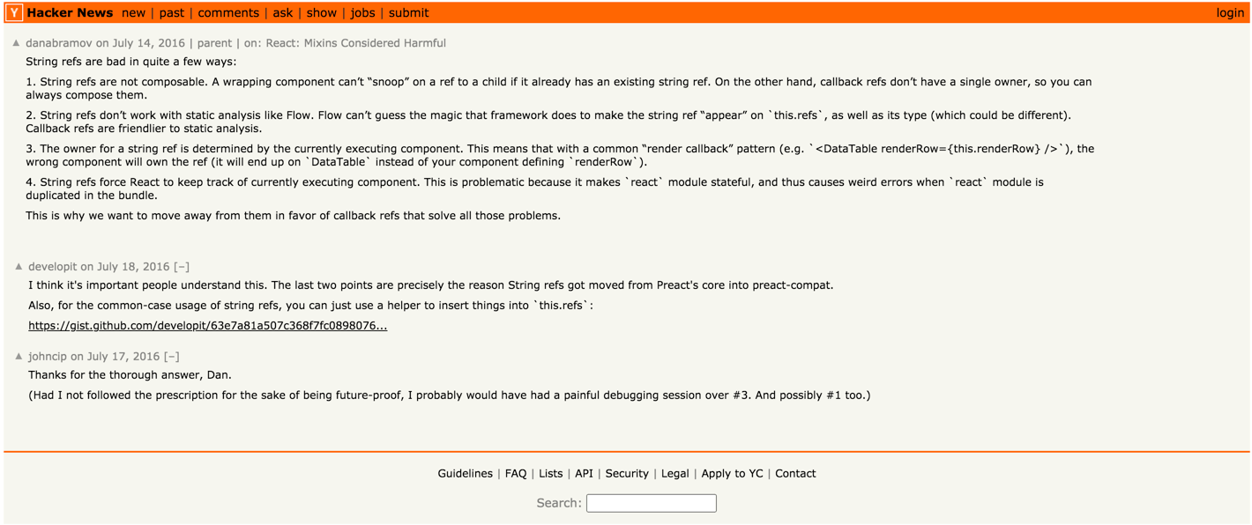Open the 'new' stories page
Viewport: 1252px width, 525px height.
[133, 13]
